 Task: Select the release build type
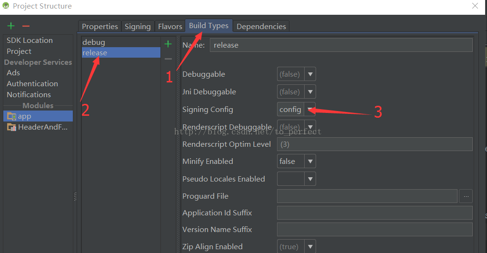(121, 52)
